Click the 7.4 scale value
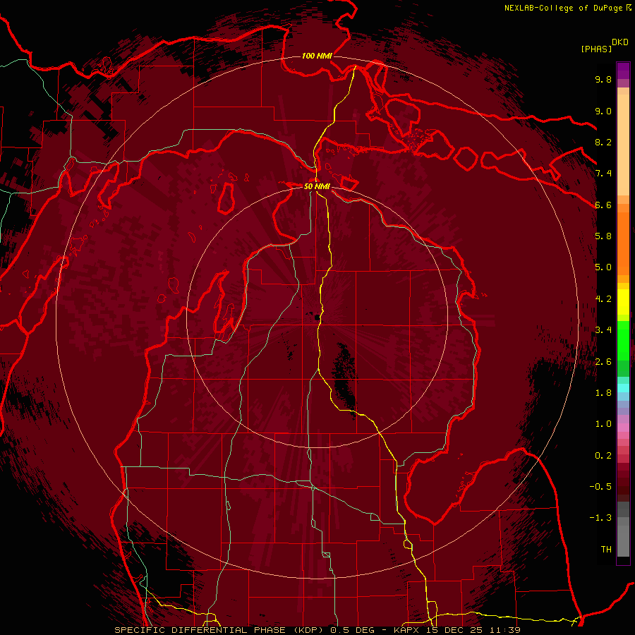 tap(603, 174)
